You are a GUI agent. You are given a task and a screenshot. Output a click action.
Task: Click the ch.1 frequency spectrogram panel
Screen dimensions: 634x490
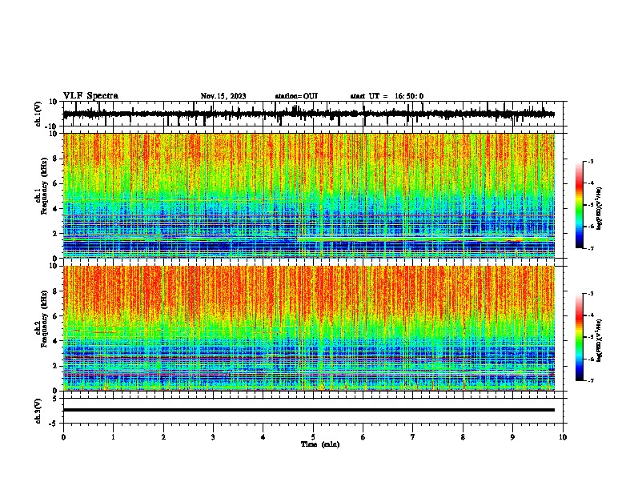(x=313, y=195)
